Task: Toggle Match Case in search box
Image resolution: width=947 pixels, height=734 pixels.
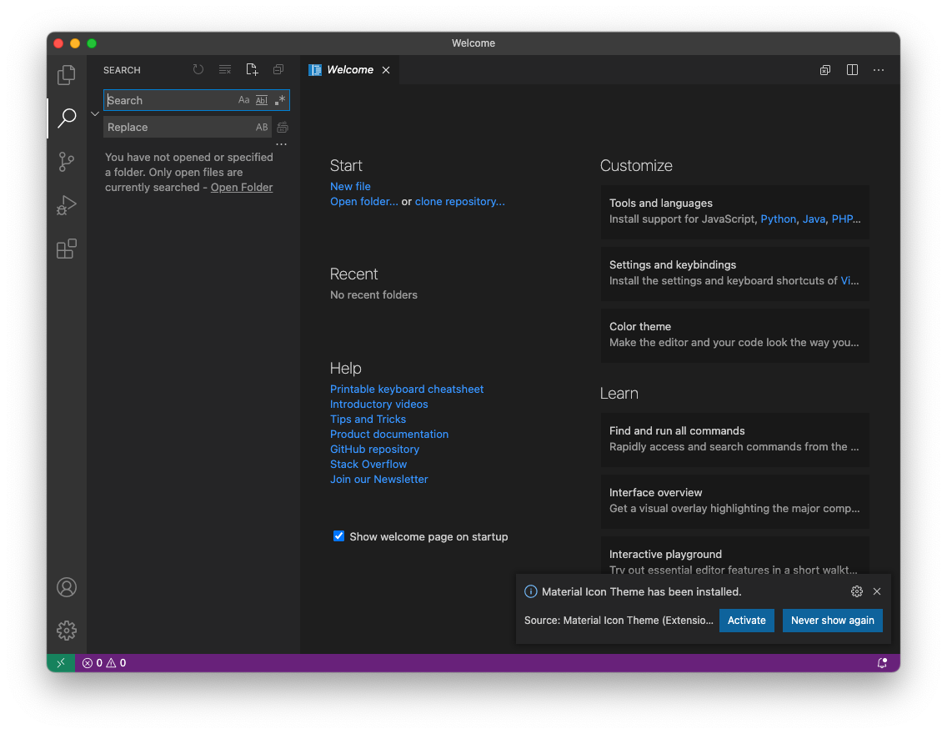Action: coord(243,100)
